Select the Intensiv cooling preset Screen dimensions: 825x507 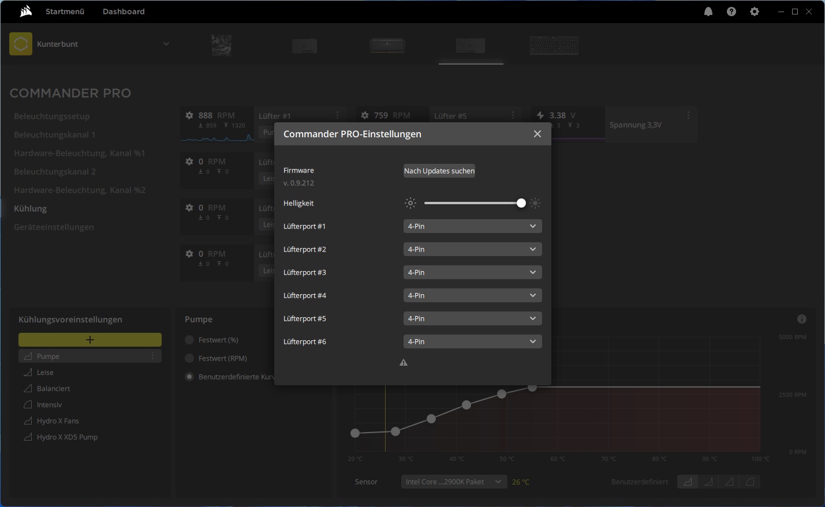click(x=49, y=405)
